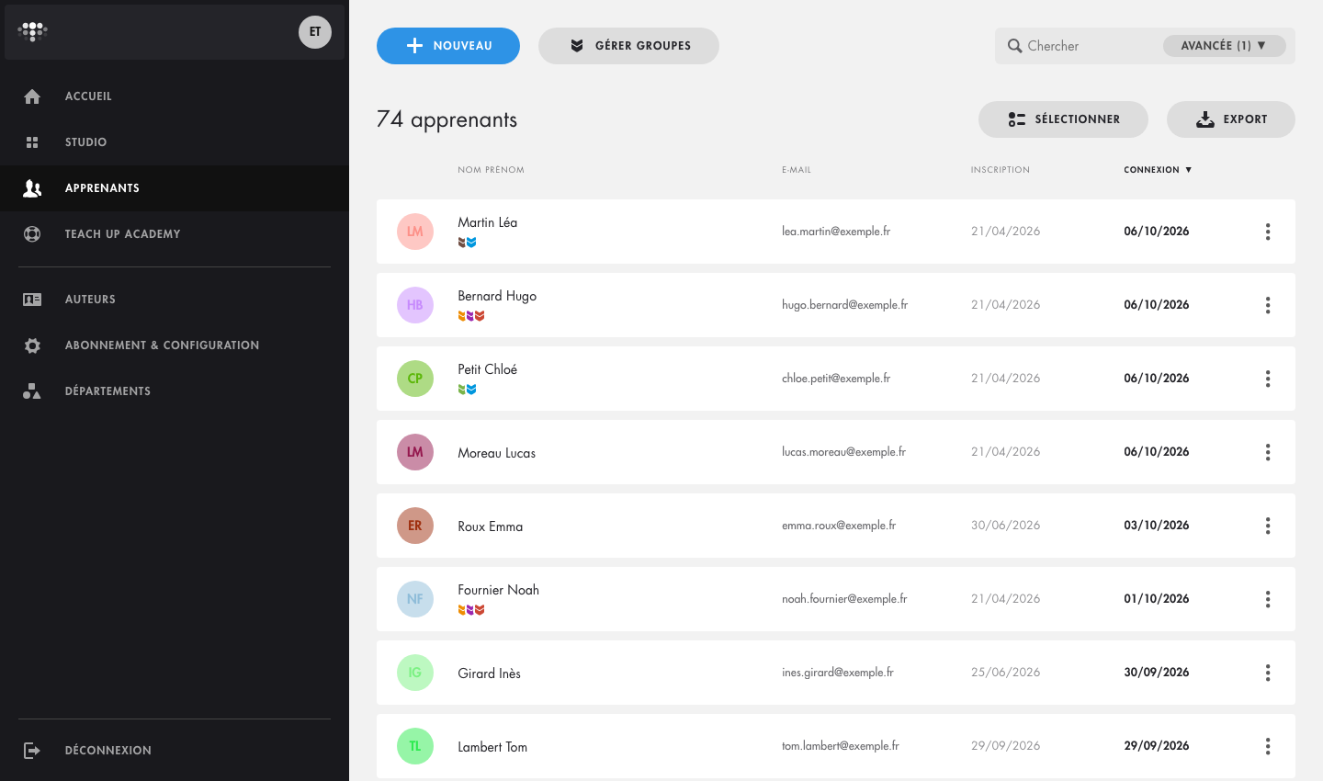
Task: Open kebab menu for Bernard Hugo
Action: (x=1268, y=305)
